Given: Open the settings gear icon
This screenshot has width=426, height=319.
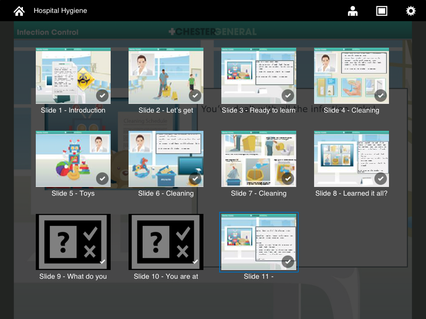Looking at the screenshot, I should pyautogui.click(x=411, y=10).
